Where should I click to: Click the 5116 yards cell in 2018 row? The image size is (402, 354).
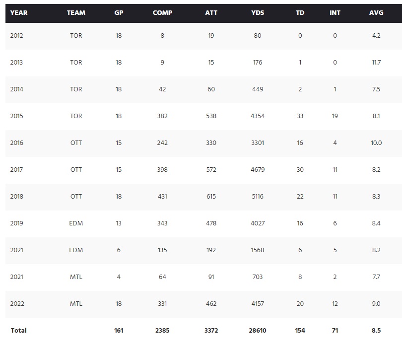pos(258,197)
